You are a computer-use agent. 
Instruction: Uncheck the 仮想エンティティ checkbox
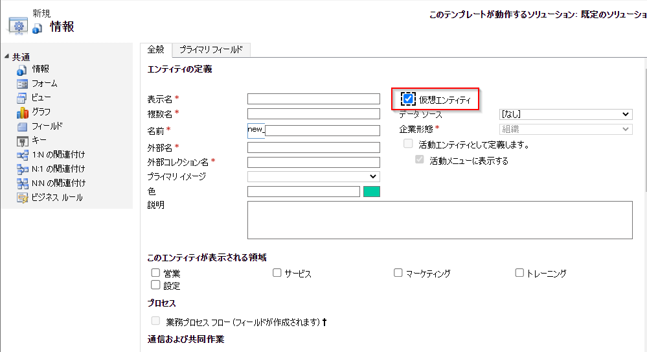point(407,99)
